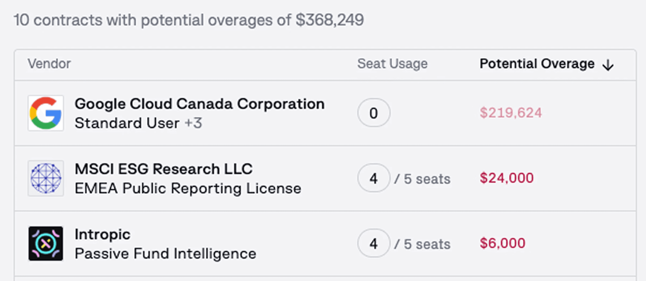Select EMEA Public Reporting License text
The height and width of the screenshot is (281, 646).
188,188
